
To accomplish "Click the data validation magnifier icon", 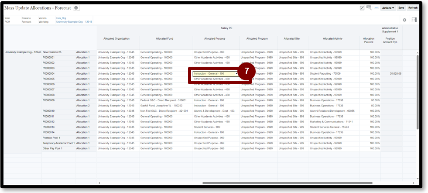I will point(369,8).
